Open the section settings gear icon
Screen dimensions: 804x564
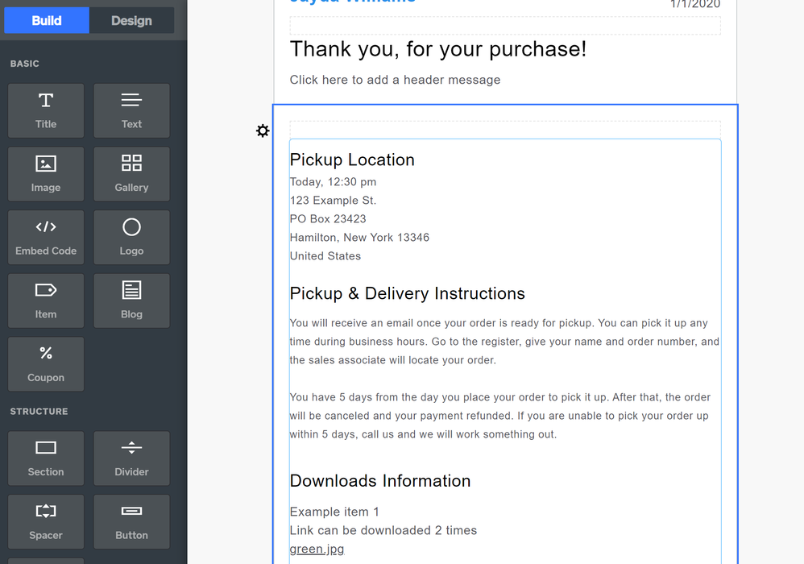tap(263, 131)
